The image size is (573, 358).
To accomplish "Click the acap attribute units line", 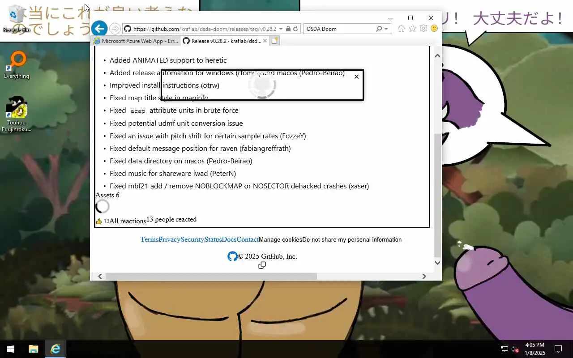I will point(174,110).
